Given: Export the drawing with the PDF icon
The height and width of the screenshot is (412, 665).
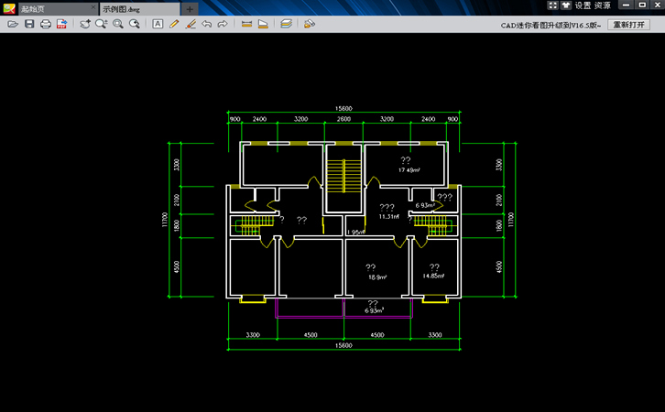Looking at the screenshot, I should (61, 24).
